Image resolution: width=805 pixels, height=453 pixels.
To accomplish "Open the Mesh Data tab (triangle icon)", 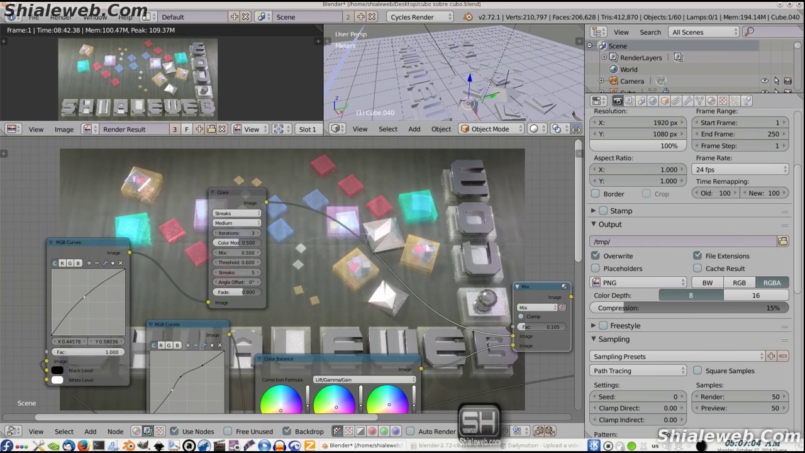I will (699, 101).
